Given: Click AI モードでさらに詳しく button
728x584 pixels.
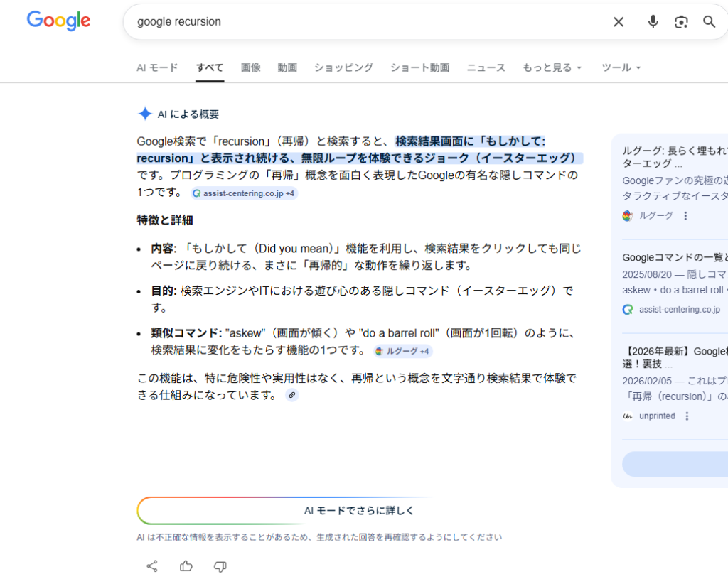Looking at the screenshot, I should tap(358, 511).
